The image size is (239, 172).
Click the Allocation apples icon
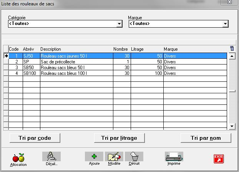pyautogui.click(x=19, y=158)
